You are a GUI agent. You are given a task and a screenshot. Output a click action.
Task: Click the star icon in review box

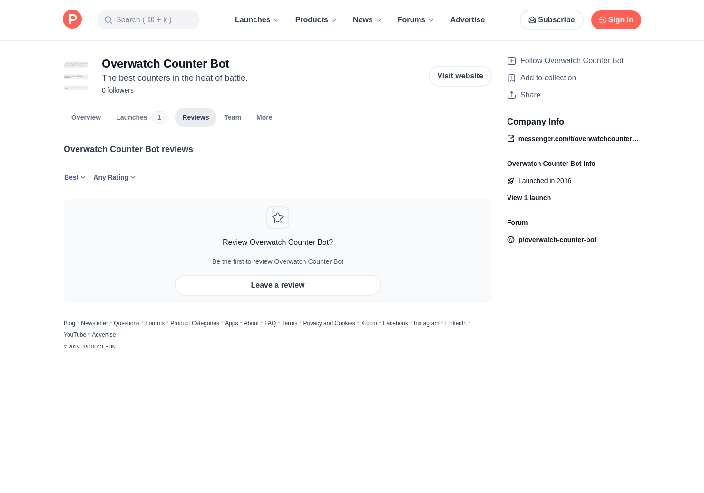tap(278, 218)
